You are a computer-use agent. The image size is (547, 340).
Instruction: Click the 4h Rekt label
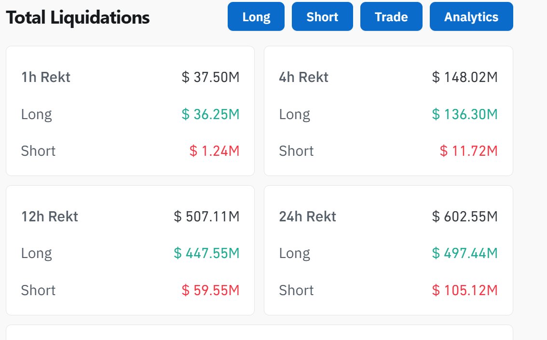point(303,77)
